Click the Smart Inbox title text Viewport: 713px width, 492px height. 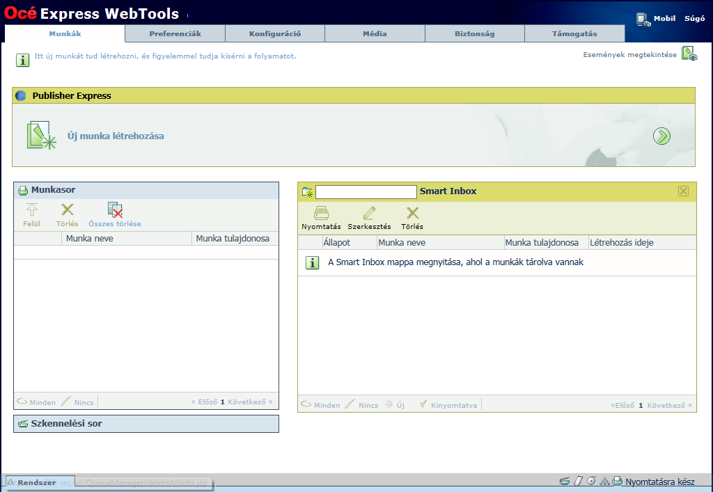pyautogui.click(x=448, y=191)
